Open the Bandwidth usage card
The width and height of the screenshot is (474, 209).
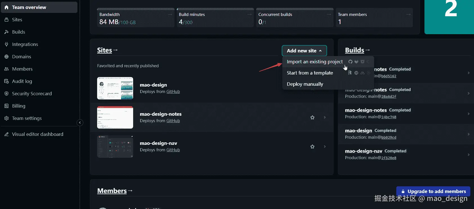pyautogui.click(x=136, y=18)
